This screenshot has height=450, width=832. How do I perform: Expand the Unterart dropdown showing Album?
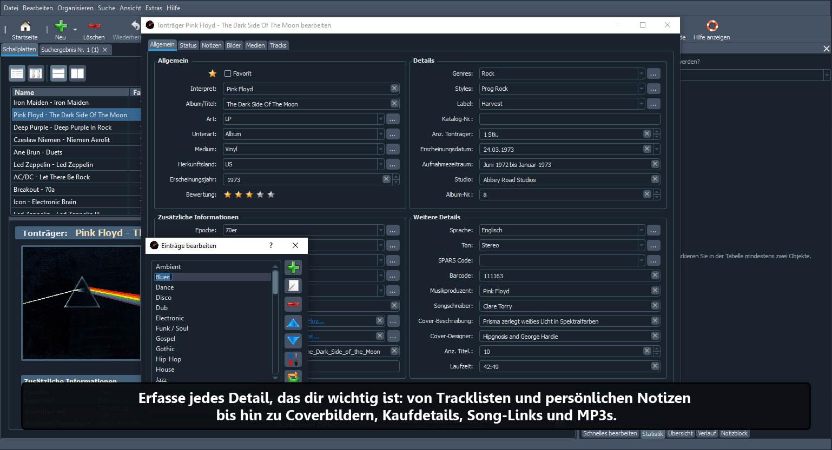click(x=380, y=134)
